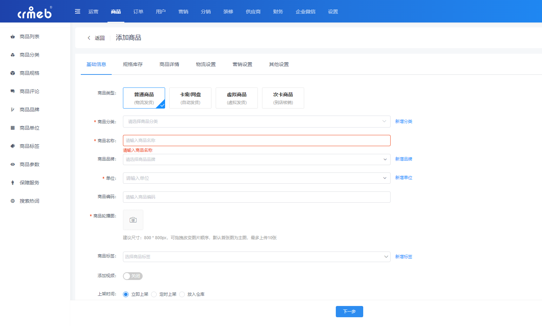Select the 放入仓库 radio option
Screen dimensions: 542x326
[x=182, y=294]
